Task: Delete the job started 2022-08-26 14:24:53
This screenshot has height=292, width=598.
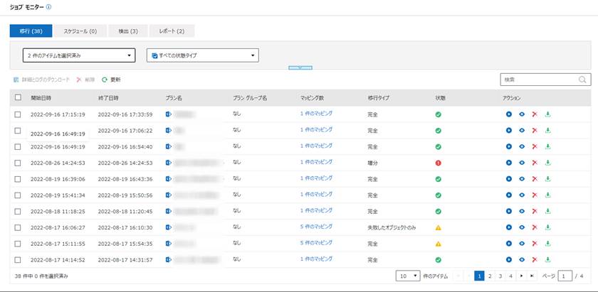Action: pos(535,163)
